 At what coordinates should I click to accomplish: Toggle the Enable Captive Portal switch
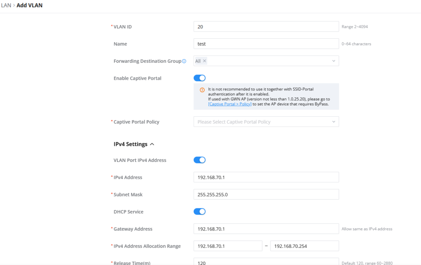[x=199, y=78]
